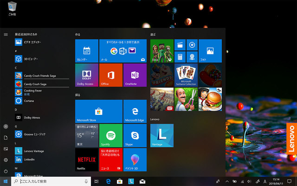
Task: Open the clock showing 15:14
Action: [x=276, y=181]
